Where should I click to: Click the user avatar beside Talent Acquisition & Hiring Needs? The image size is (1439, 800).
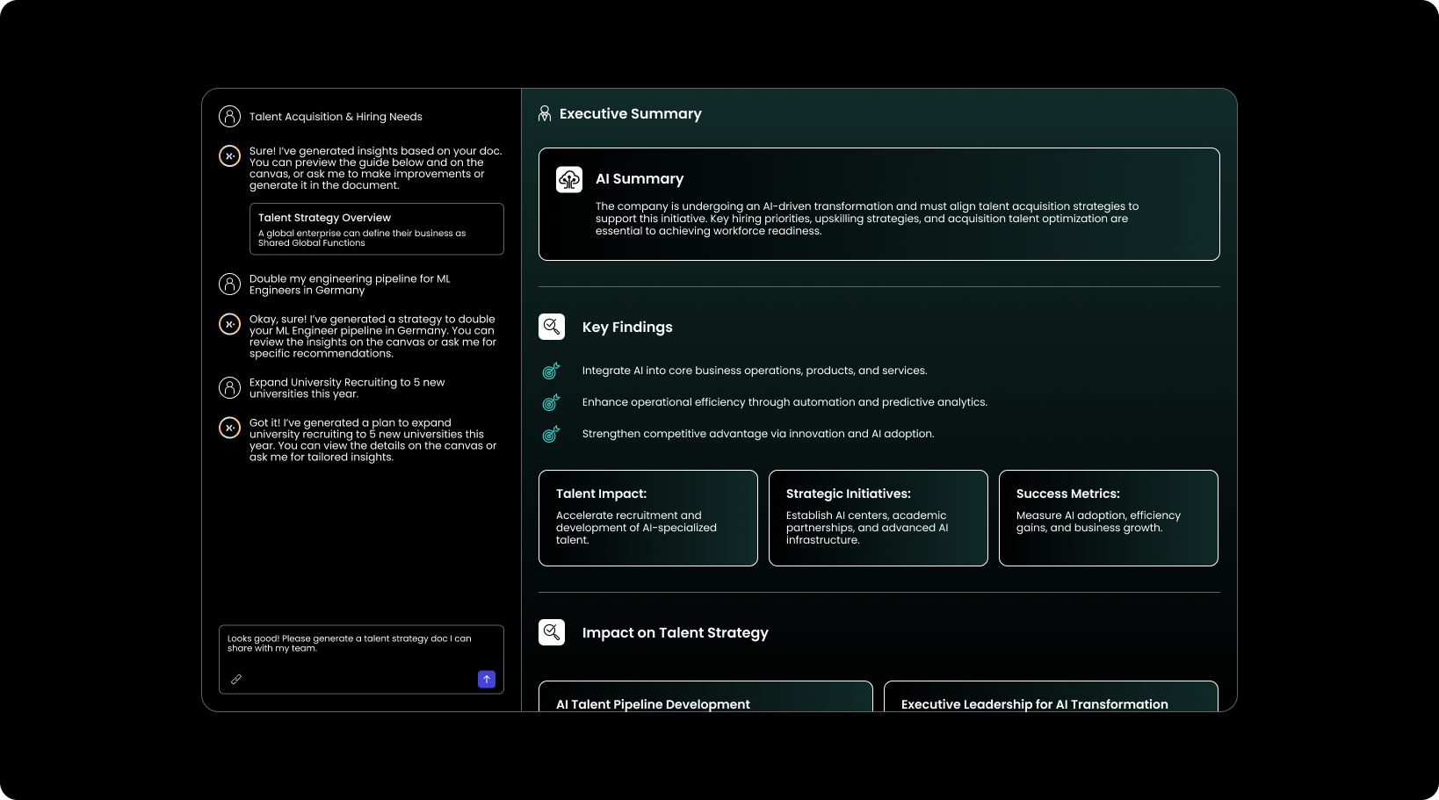point(229,116)
